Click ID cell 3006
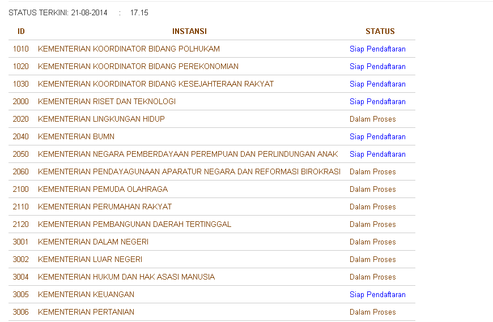This screenshot has height=322, width=493. [21, 312]
